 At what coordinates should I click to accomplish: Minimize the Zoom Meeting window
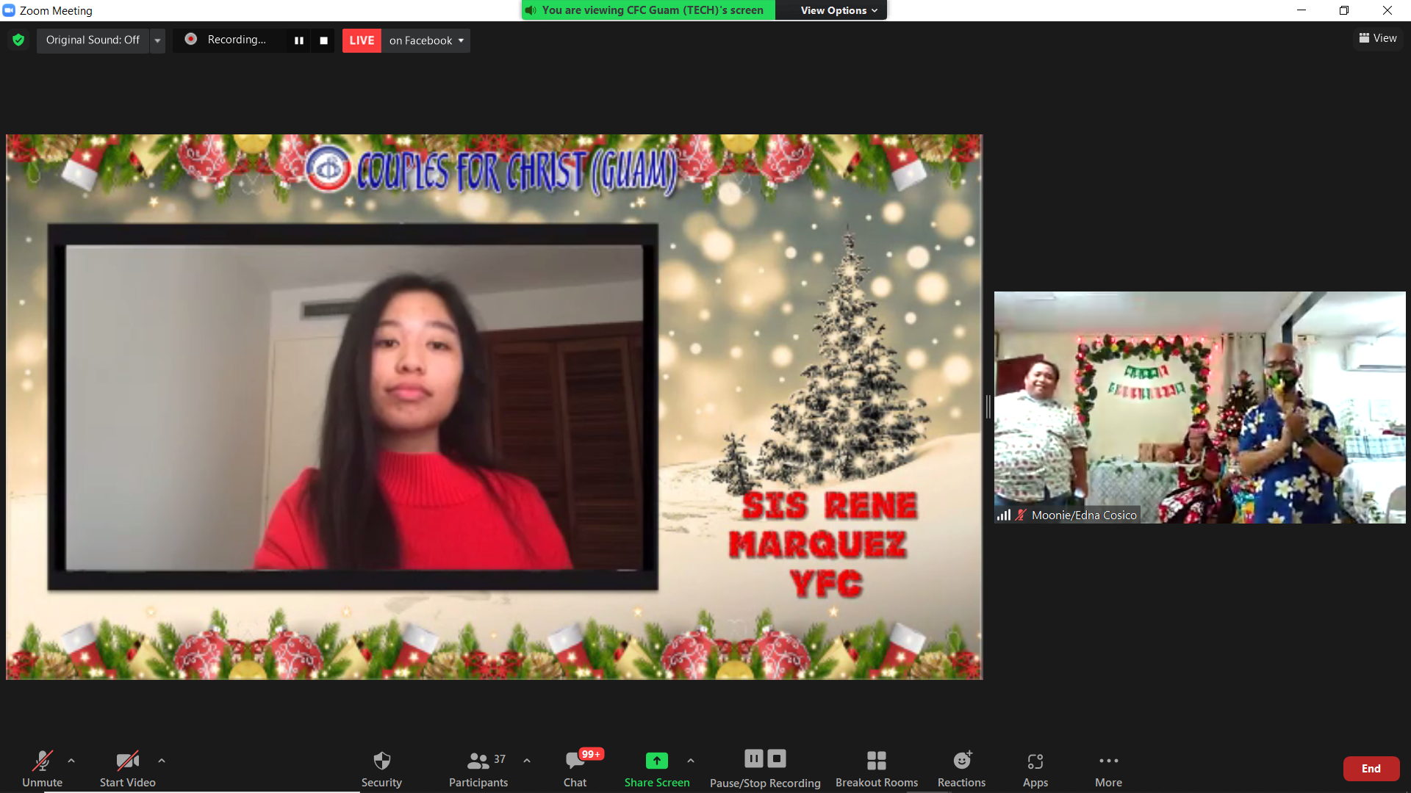point(1302,10)
